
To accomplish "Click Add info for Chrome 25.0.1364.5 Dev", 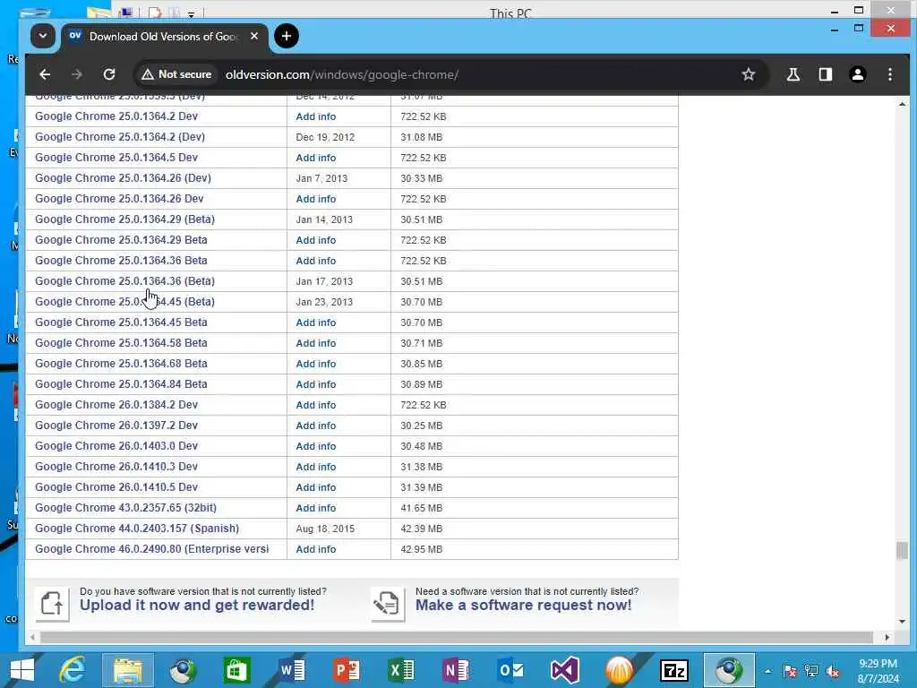I will (316, 158).
